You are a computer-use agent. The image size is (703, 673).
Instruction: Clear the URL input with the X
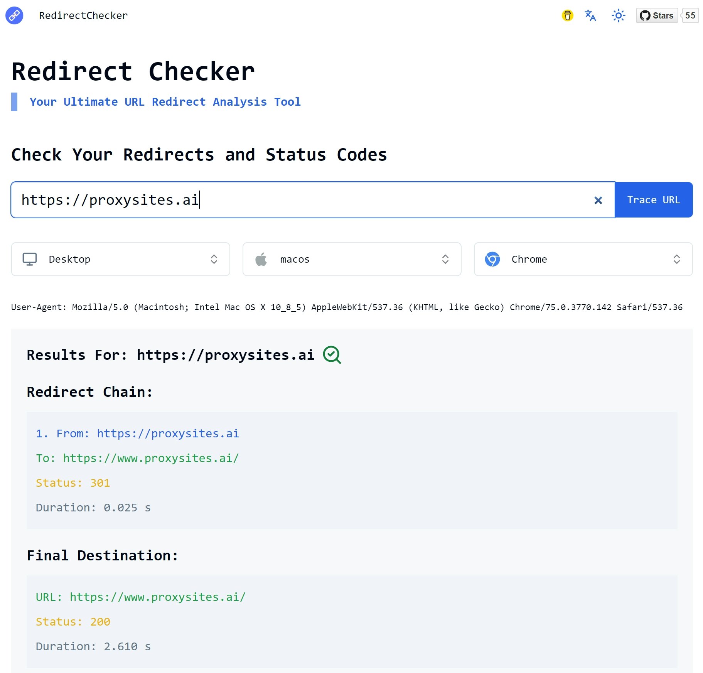coord(598,200)
